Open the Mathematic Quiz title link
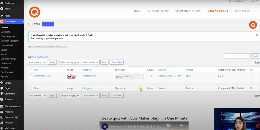 (x=42, y=76)
